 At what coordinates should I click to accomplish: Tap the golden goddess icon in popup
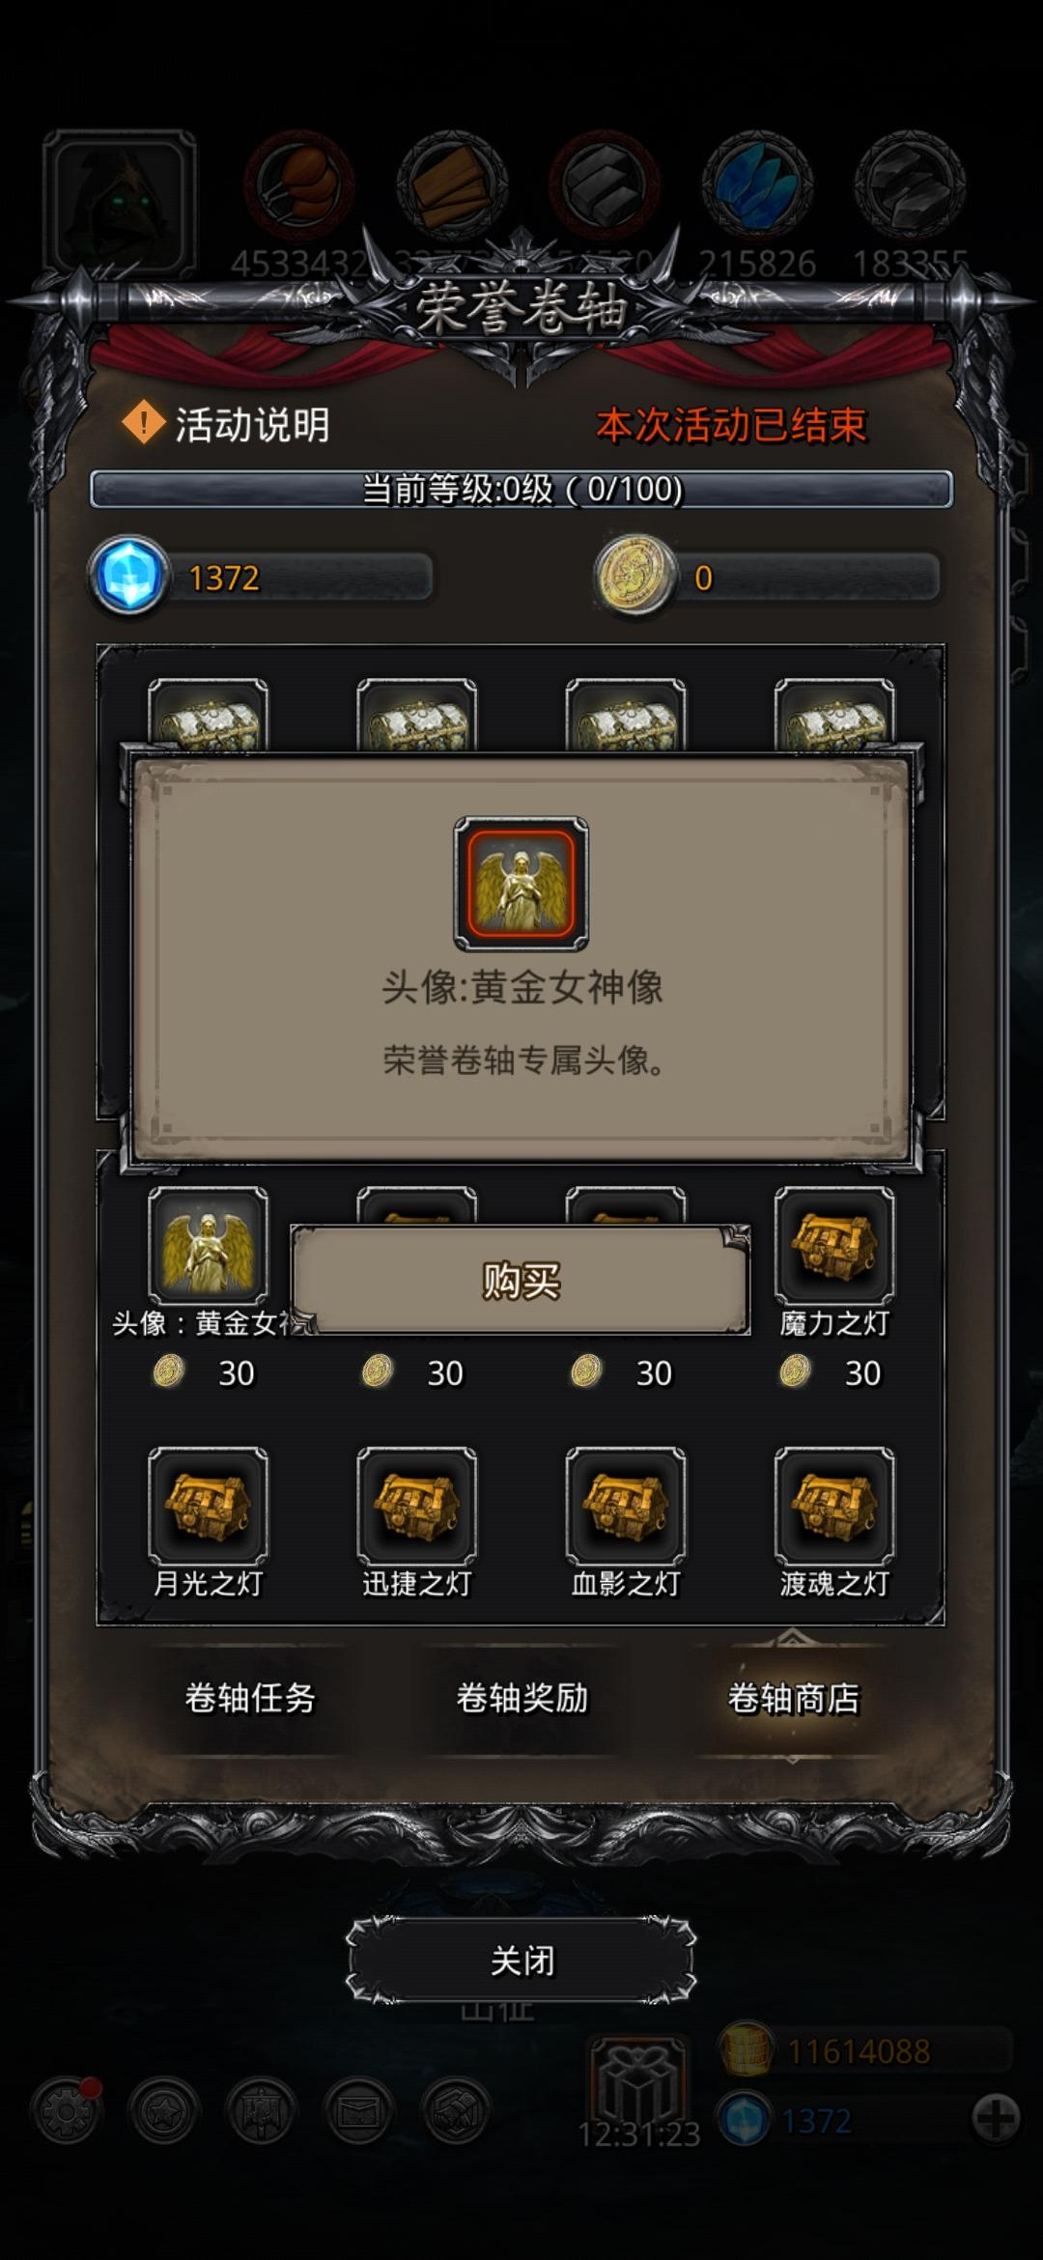pos(521,884)
